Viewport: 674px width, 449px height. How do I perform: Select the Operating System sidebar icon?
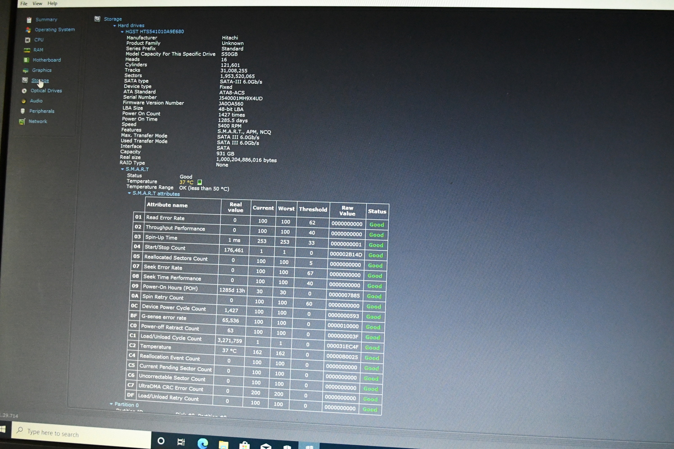coord(28,30)
